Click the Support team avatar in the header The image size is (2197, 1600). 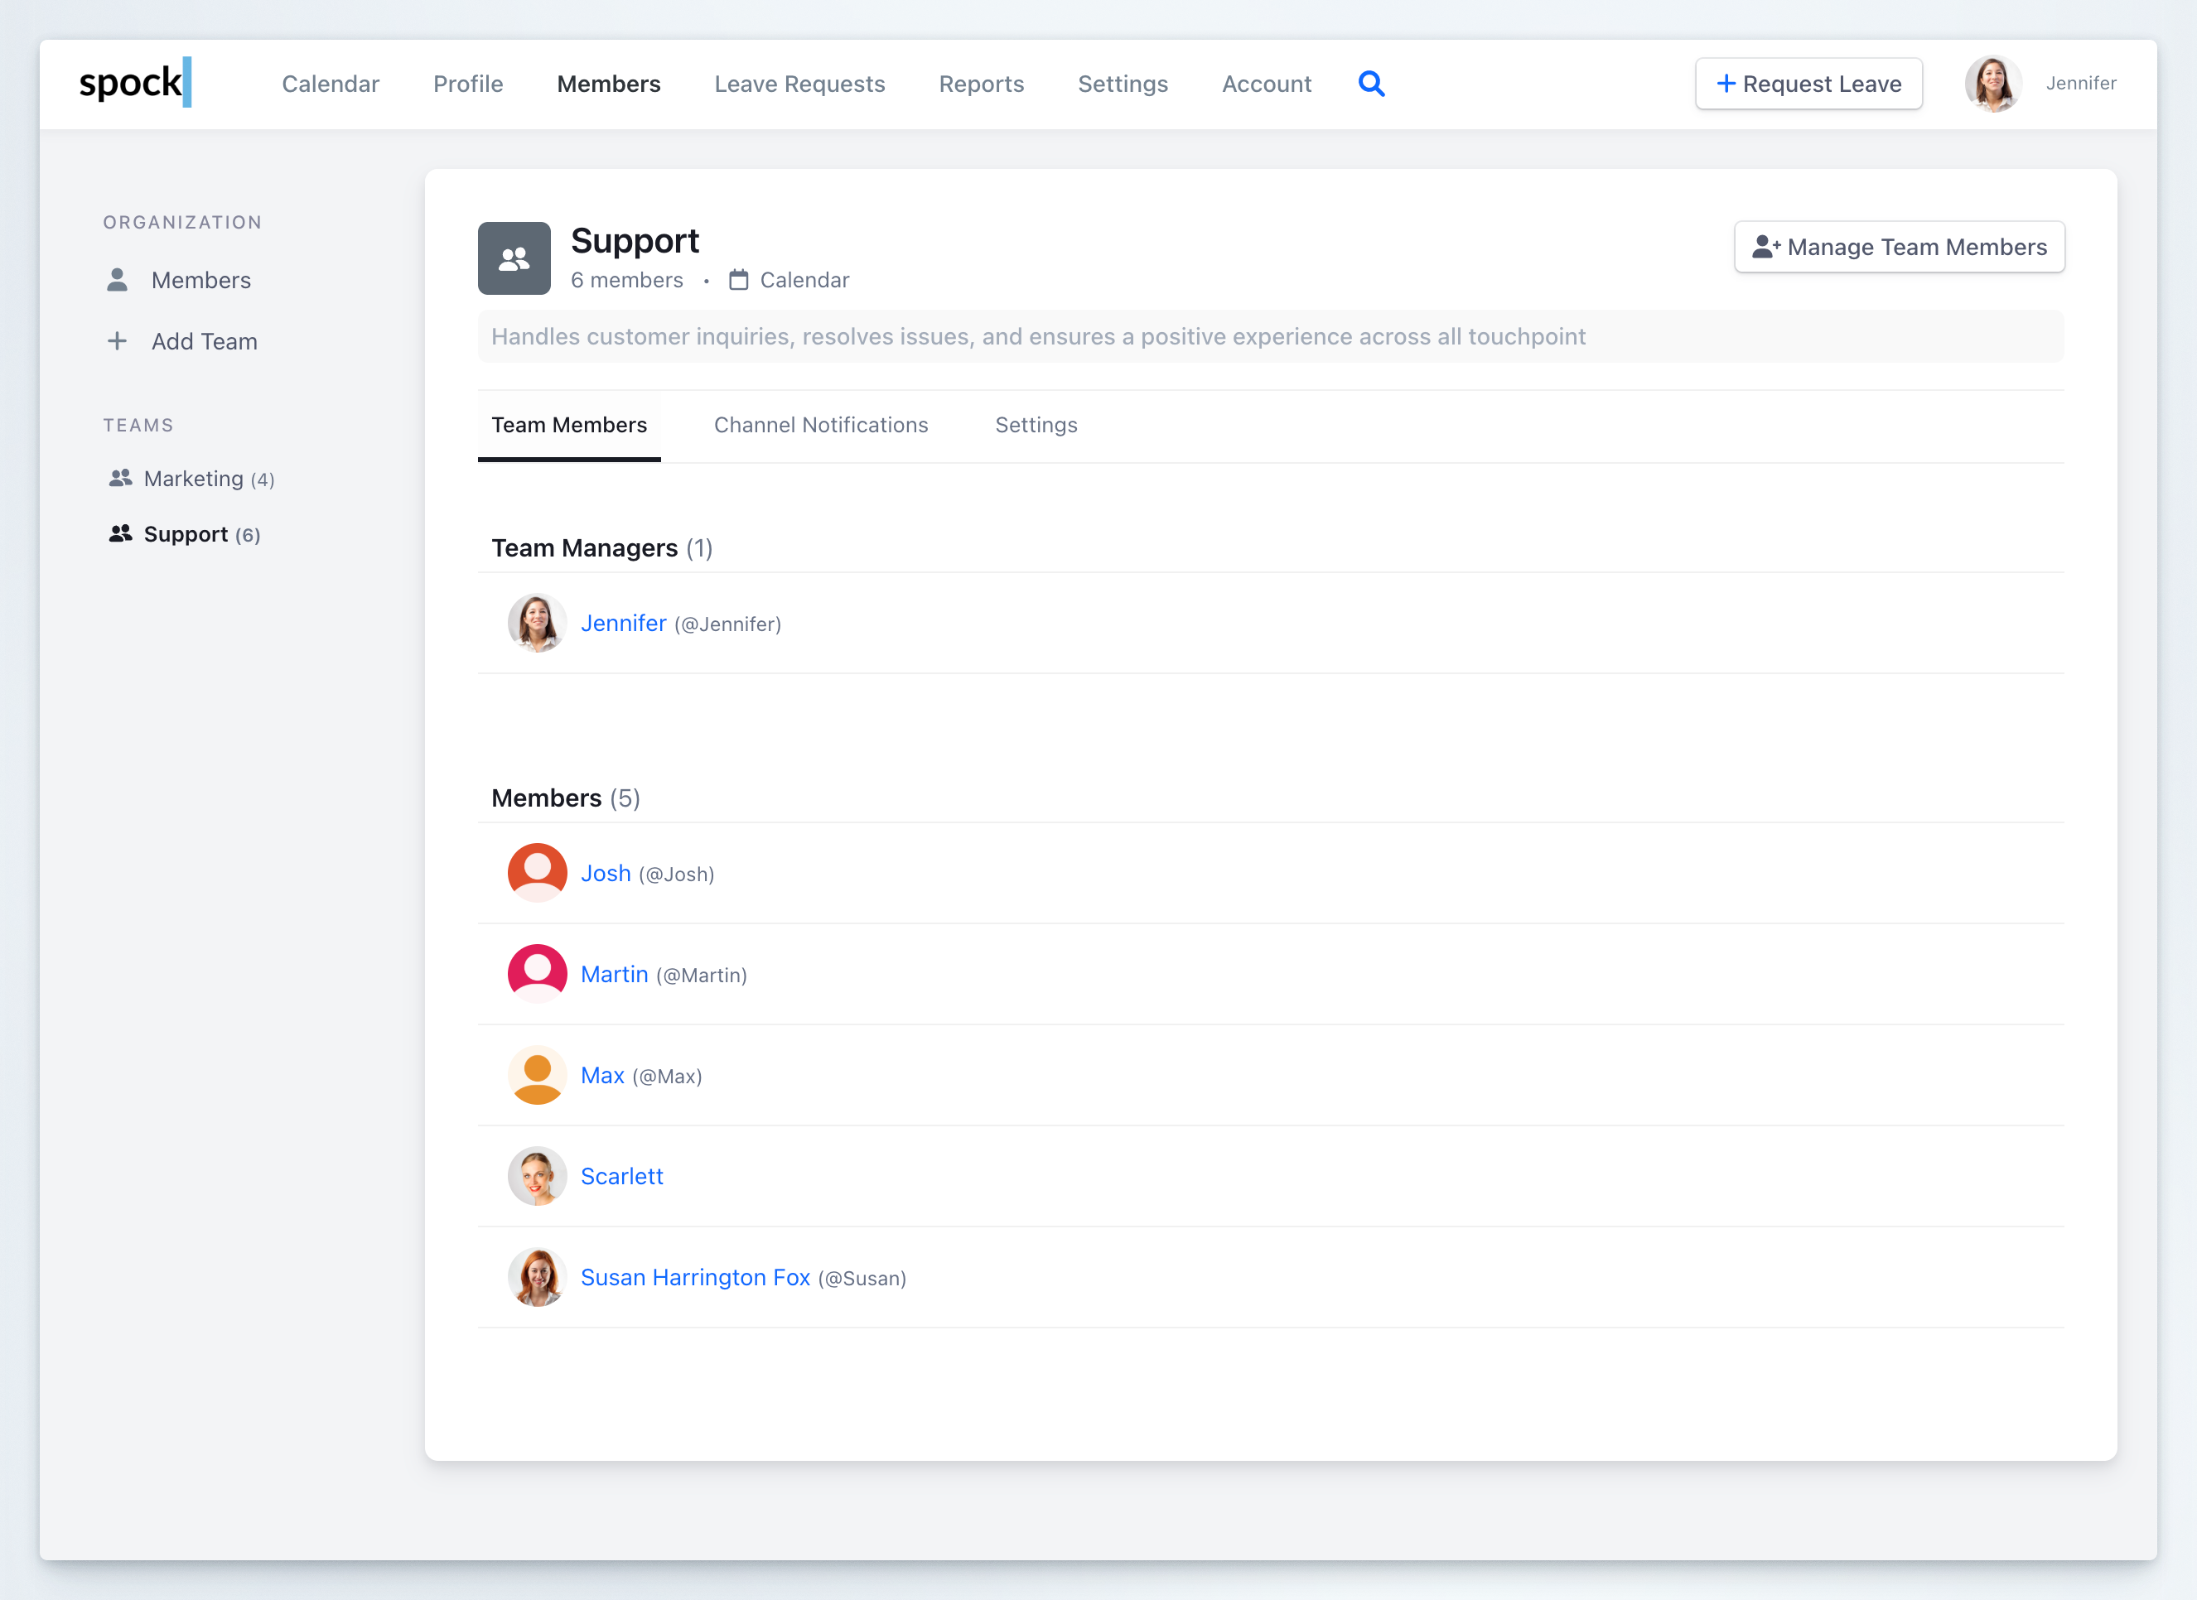point(514,258)
